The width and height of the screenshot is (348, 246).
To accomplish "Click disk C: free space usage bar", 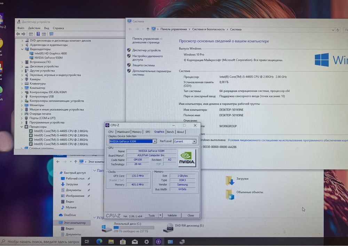I will pyautogui.click(x=134, y=227).
